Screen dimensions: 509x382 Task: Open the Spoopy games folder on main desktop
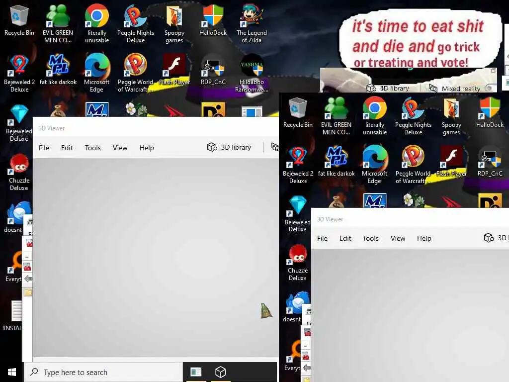[174, 24]
